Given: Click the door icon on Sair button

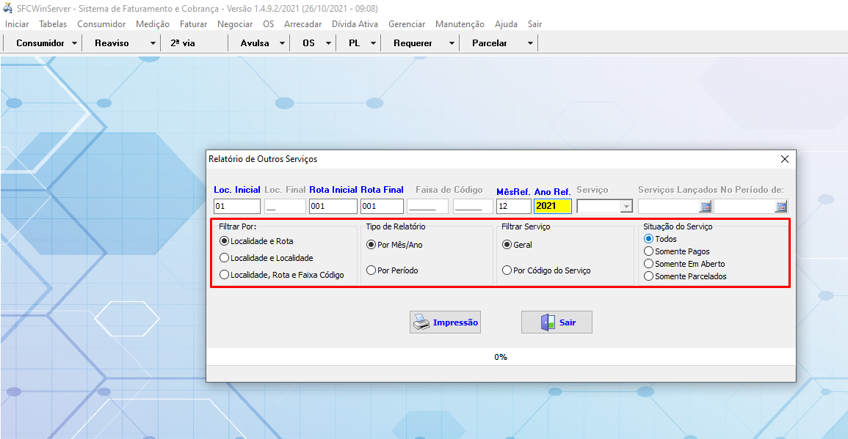Looking at the screenshot, I should [548, 322].
